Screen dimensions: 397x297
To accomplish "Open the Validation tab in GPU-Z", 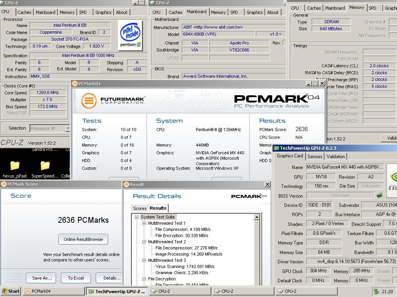I will pos(335,156).
